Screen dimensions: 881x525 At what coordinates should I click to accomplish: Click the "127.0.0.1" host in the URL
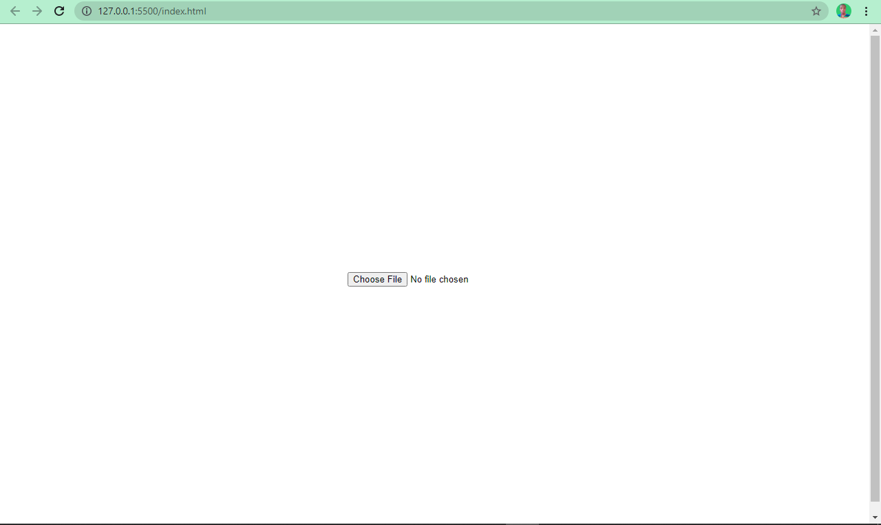(117, 11)
